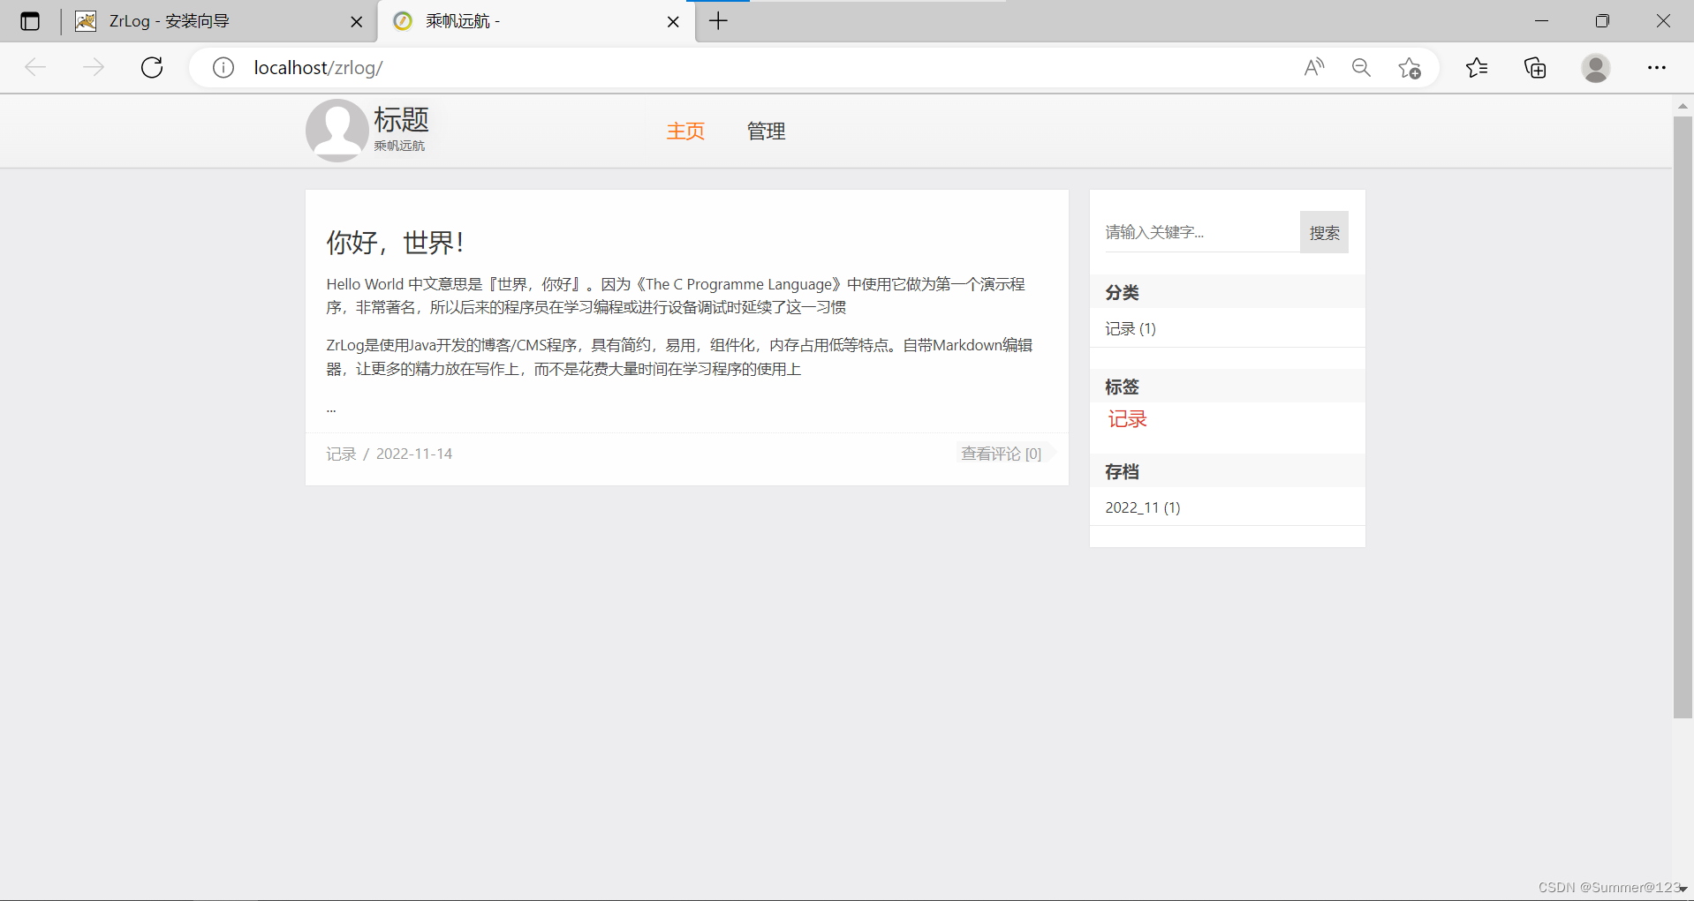
Task: Open 查看评论 [0] comments link
Action: click(x=1002, y=454)
